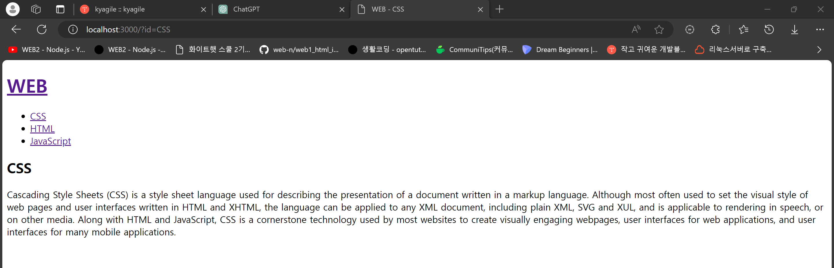Open the 생활코딩 - opentut bookmark
This screenshot has width=834, height=268.
[x=387, y=50]
